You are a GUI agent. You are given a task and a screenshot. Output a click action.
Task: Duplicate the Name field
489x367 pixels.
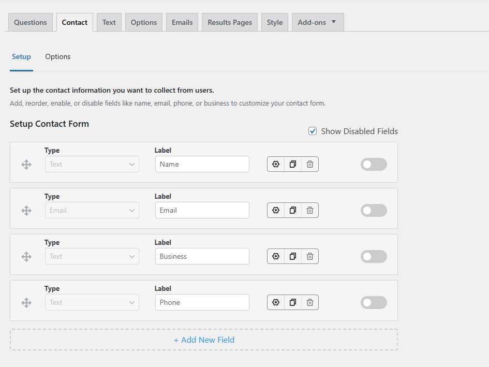click(292, 164)
